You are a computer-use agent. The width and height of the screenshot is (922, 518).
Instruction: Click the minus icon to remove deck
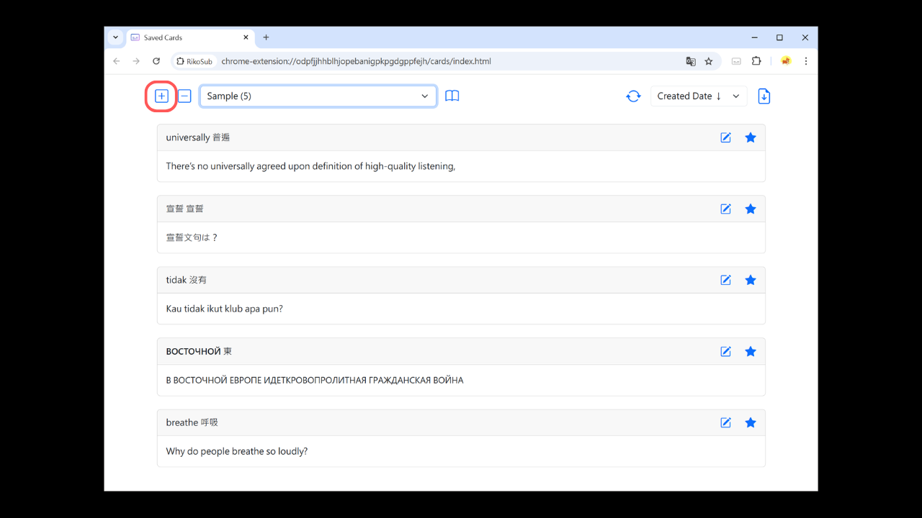coord(184,96)
